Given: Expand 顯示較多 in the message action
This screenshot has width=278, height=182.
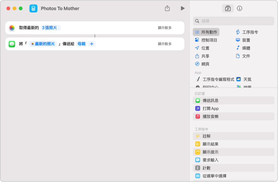Looking at the screenshot, I should pyautogui.click(x=165, y=44).
